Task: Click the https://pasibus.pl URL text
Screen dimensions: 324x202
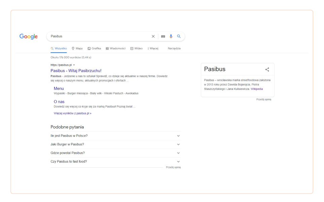Action: point(61,65)
